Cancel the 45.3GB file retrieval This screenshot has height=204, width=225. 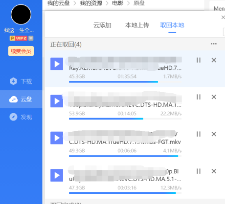pos(214,60)
